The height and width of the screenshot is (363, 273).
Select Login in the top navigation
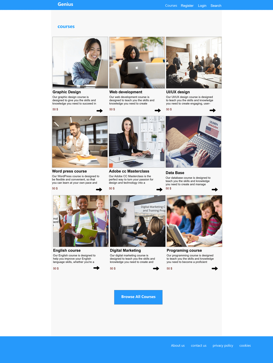(x=202, y=6)
